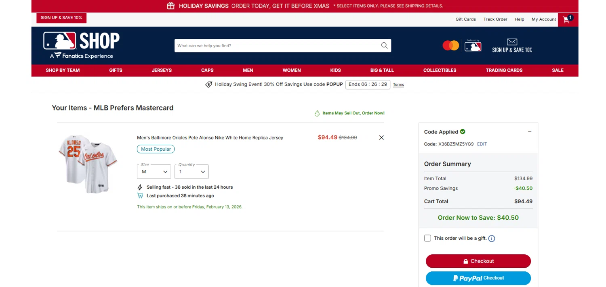The height and width of the screenshot is (287, 606).
Task: Open the Collectibles menu
Action: coord(440,70)
